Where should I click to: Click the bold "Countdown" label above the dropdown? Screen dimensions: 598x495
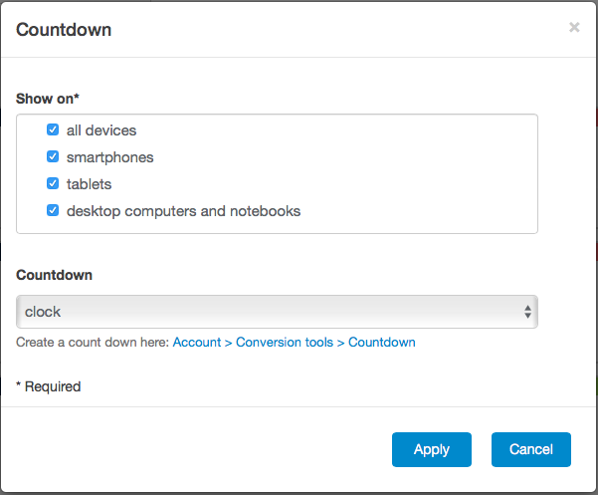pyautogui.click(x=54, y=275)
